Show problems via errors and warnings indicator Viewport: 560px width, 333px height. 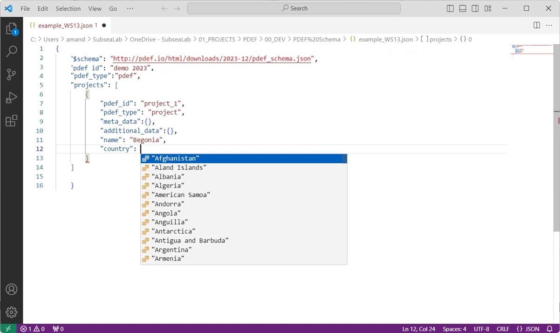(33, 329)
